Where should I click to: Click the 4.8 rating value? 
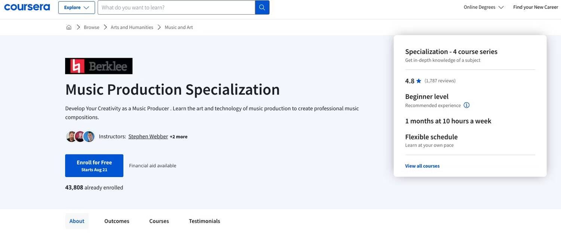410,81
